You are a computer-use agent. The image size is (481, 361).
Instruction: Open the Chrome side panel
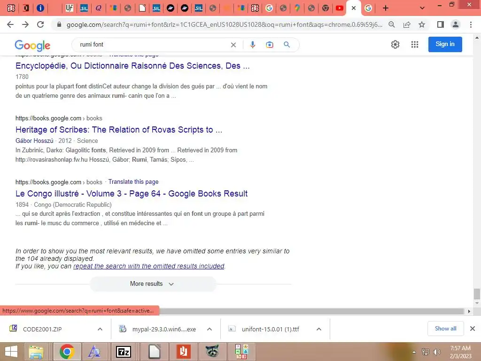tap(441, 24)
